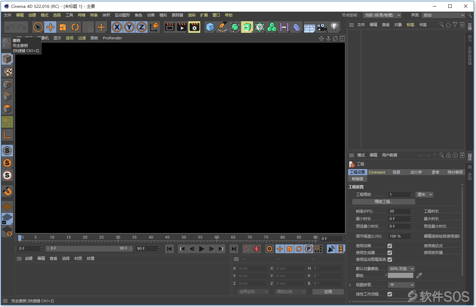Click Render View clapperboard icon
The height and width of the screenshot is (307, 476).
click(x=170, y=27)
